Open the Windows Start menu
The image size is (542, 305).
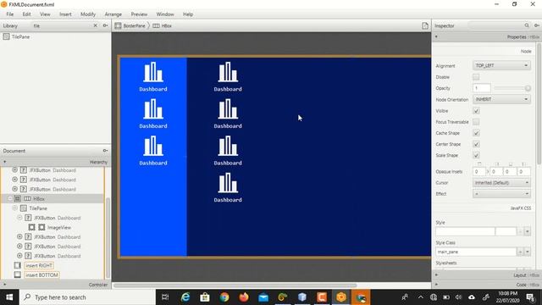click(x=9, y=297)
